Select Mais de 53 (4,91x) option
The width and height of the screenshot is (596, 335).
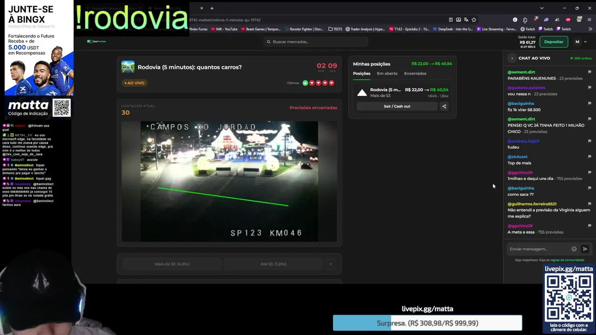point(172,264)
